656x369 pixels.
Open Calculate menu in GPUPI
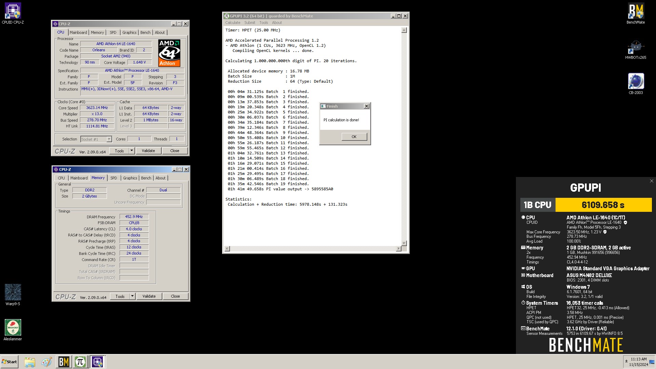[233, 23]
